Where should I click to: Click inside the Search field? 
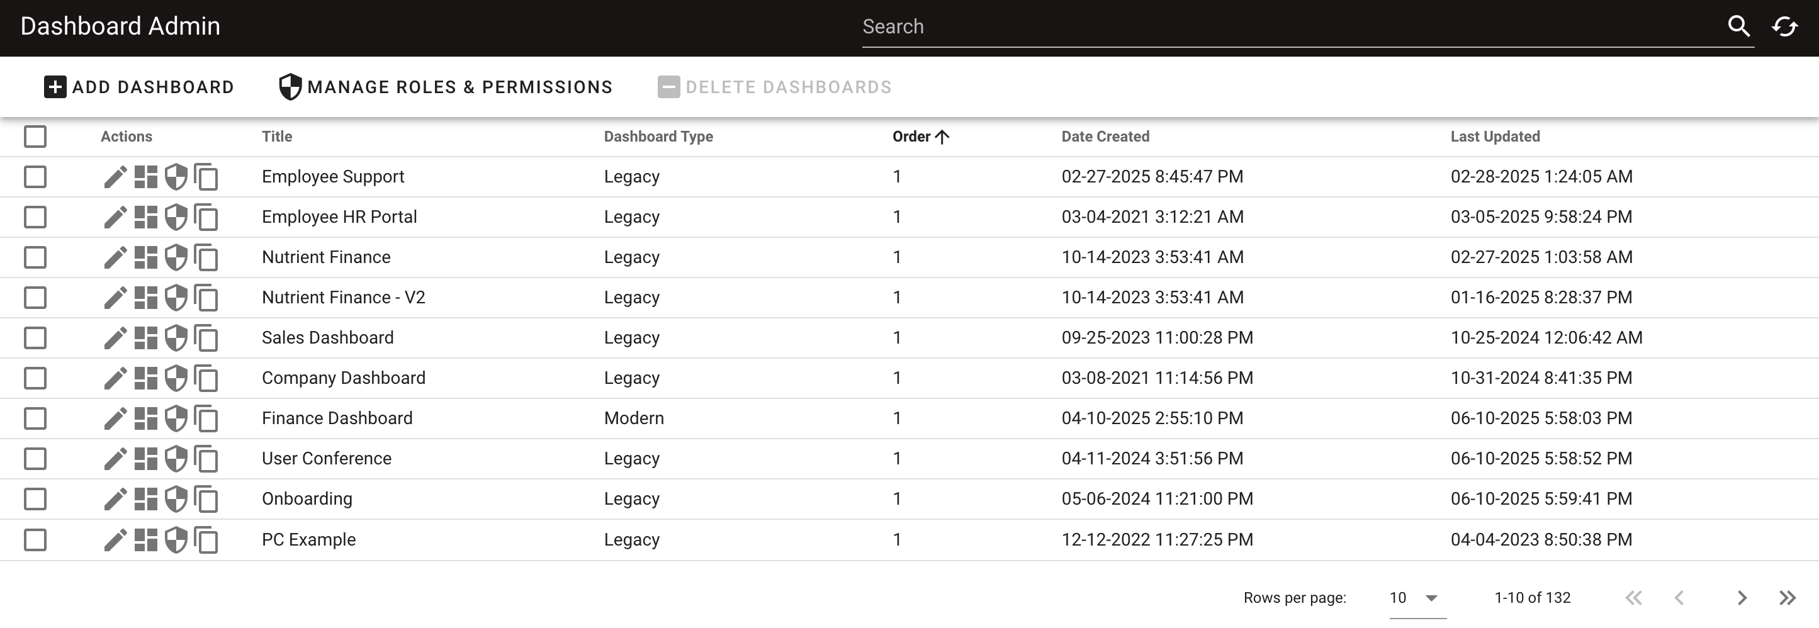pyautogui.click(x=1200, y=26)
